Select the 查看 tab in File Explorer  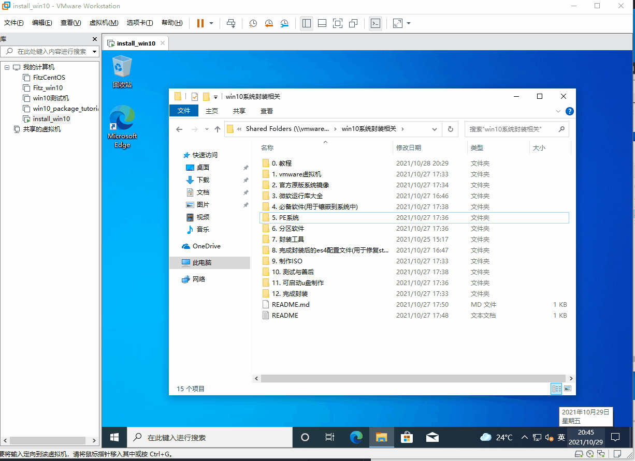(x=266, y=111)
